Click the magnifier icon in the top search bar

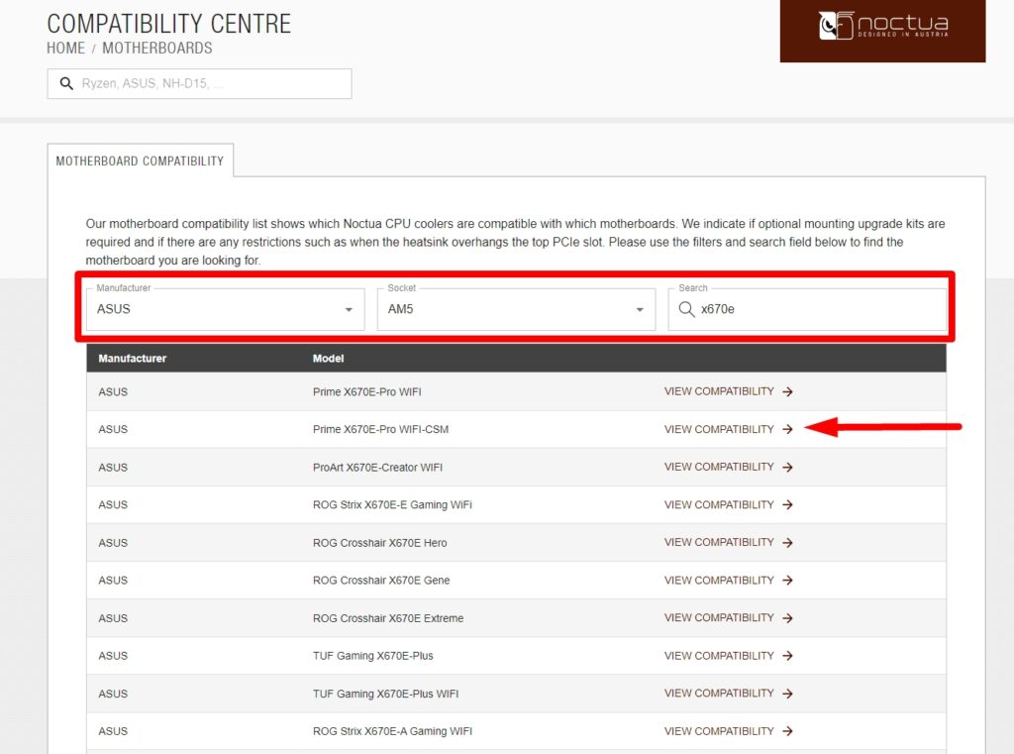66,83
